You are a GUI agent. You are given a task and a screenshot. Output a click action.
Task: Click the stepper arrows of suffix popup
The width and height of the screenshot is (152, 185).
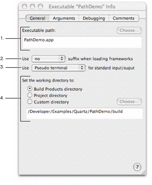62,59
